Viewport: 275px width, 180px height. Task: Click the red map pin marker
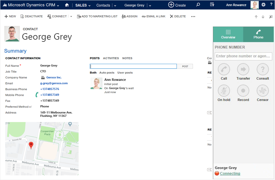click(31, 145)
